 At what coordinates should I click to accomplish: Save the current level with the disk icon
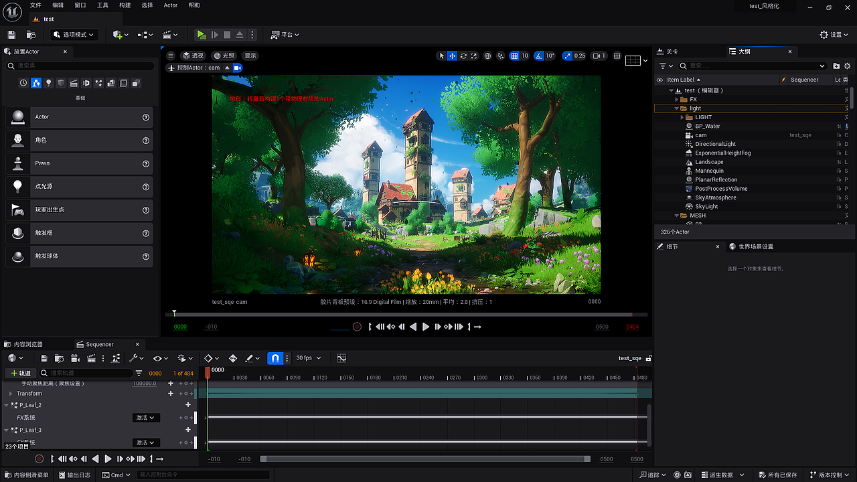coord(11,35)
